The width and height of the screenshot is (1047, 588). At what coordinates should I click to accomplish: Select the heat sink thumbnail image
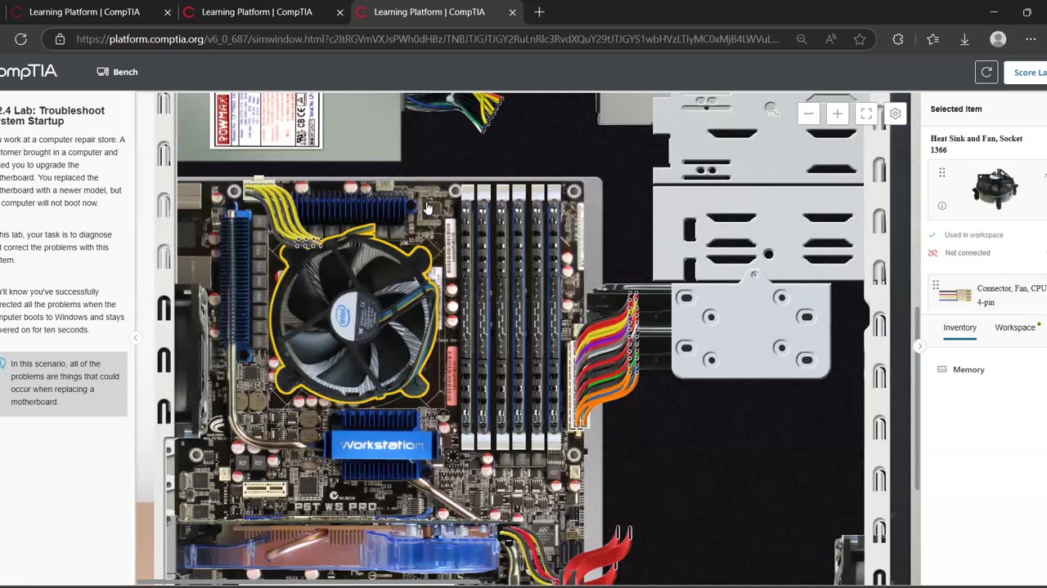click(x=995, y=189)
